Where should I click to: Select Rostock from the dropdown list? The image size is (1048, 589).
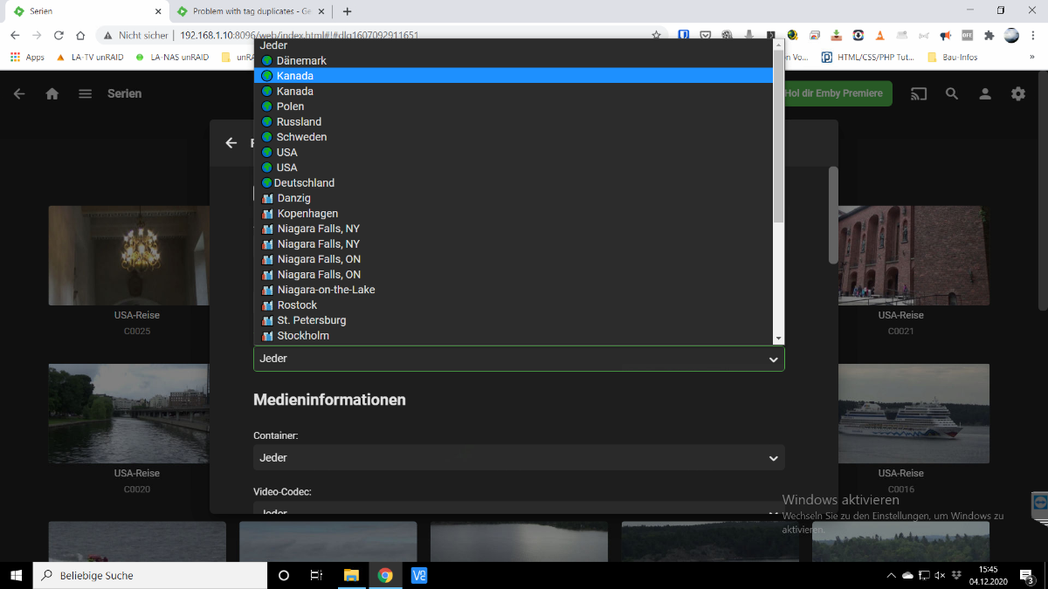pyautogui.click(x=514, y=305)
